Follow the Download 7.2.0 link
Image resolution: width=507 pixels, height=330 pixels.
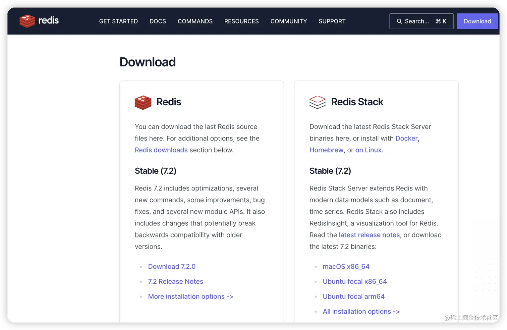pyautogui.click(x=172, y=266)
